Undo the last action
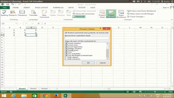Screen dimensions: 174x98 tap(13, 4)
